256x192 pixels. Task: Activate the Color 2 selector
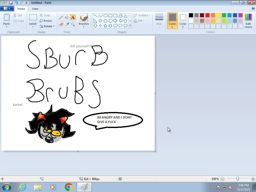point(183,21)
